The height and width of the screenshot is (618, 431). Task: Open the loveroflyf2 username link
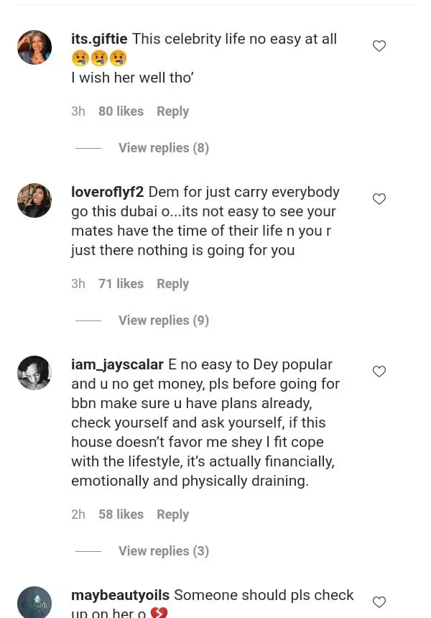[108, 192]
